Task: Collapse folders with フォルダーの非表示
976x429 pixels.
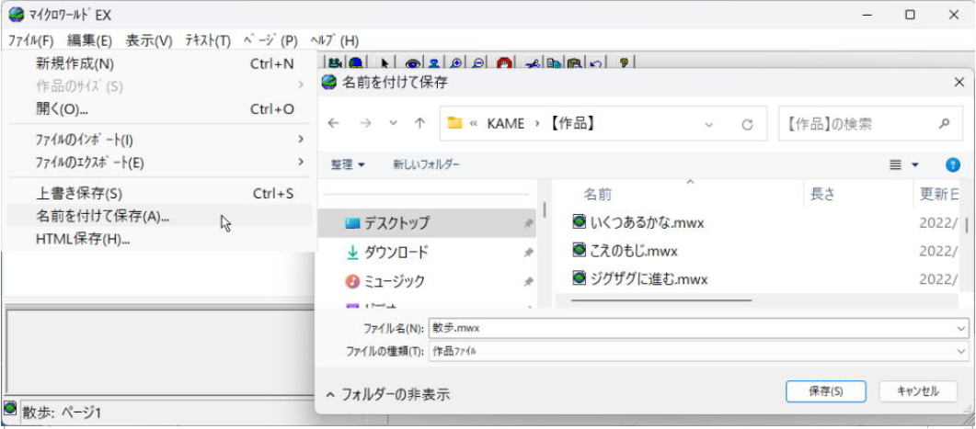Action: pyautogui.click(x=387, y=394)
